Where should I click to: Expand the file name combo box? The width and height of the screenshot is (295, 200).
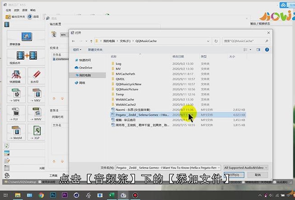point(219,168)
